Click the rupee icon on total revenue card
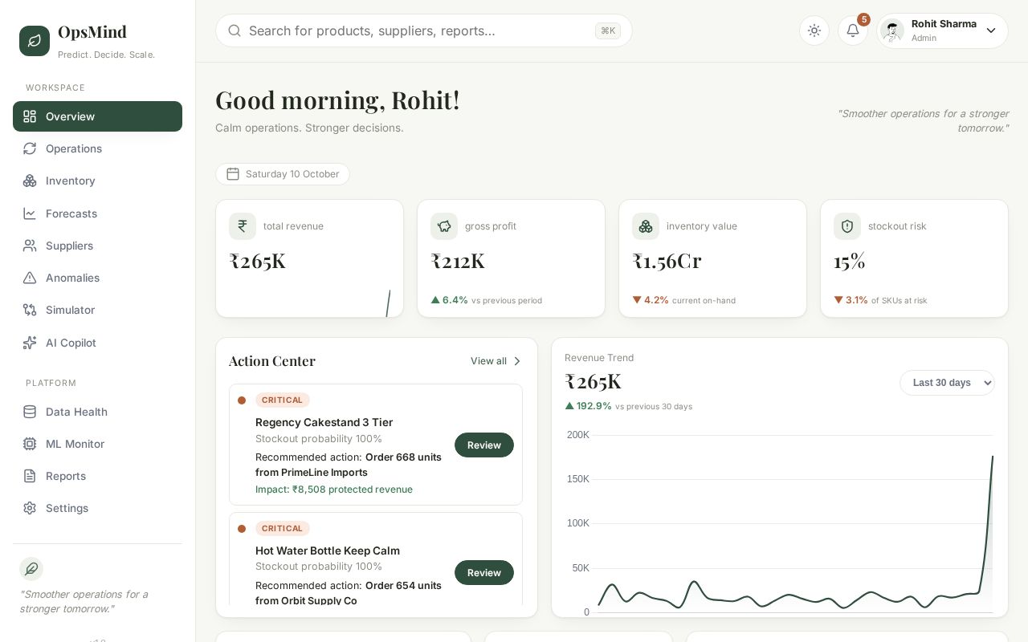The width and height of the screenshot is (1028, 642). tap(243, 226)
